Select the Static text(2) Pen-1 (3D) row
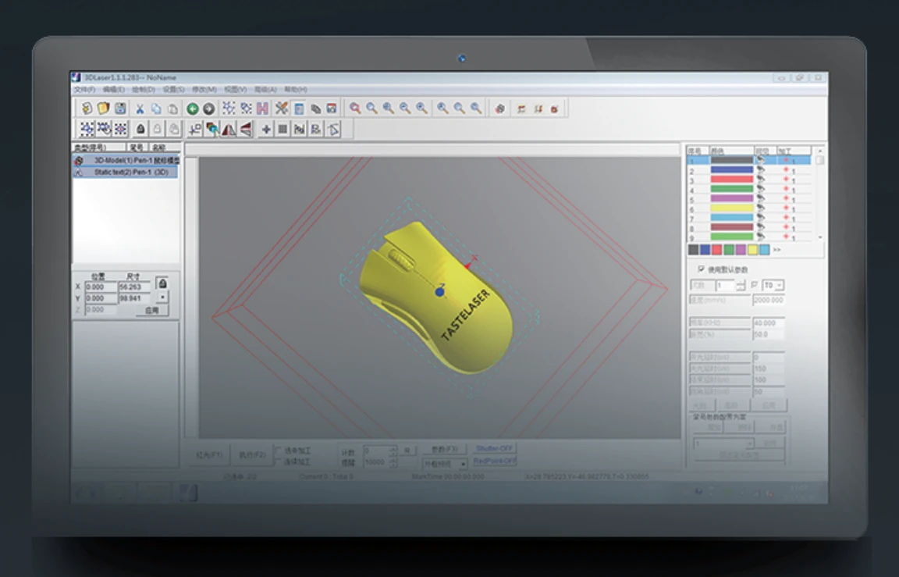The height and width of the screenshot is (577, 899). coord(126,172)
